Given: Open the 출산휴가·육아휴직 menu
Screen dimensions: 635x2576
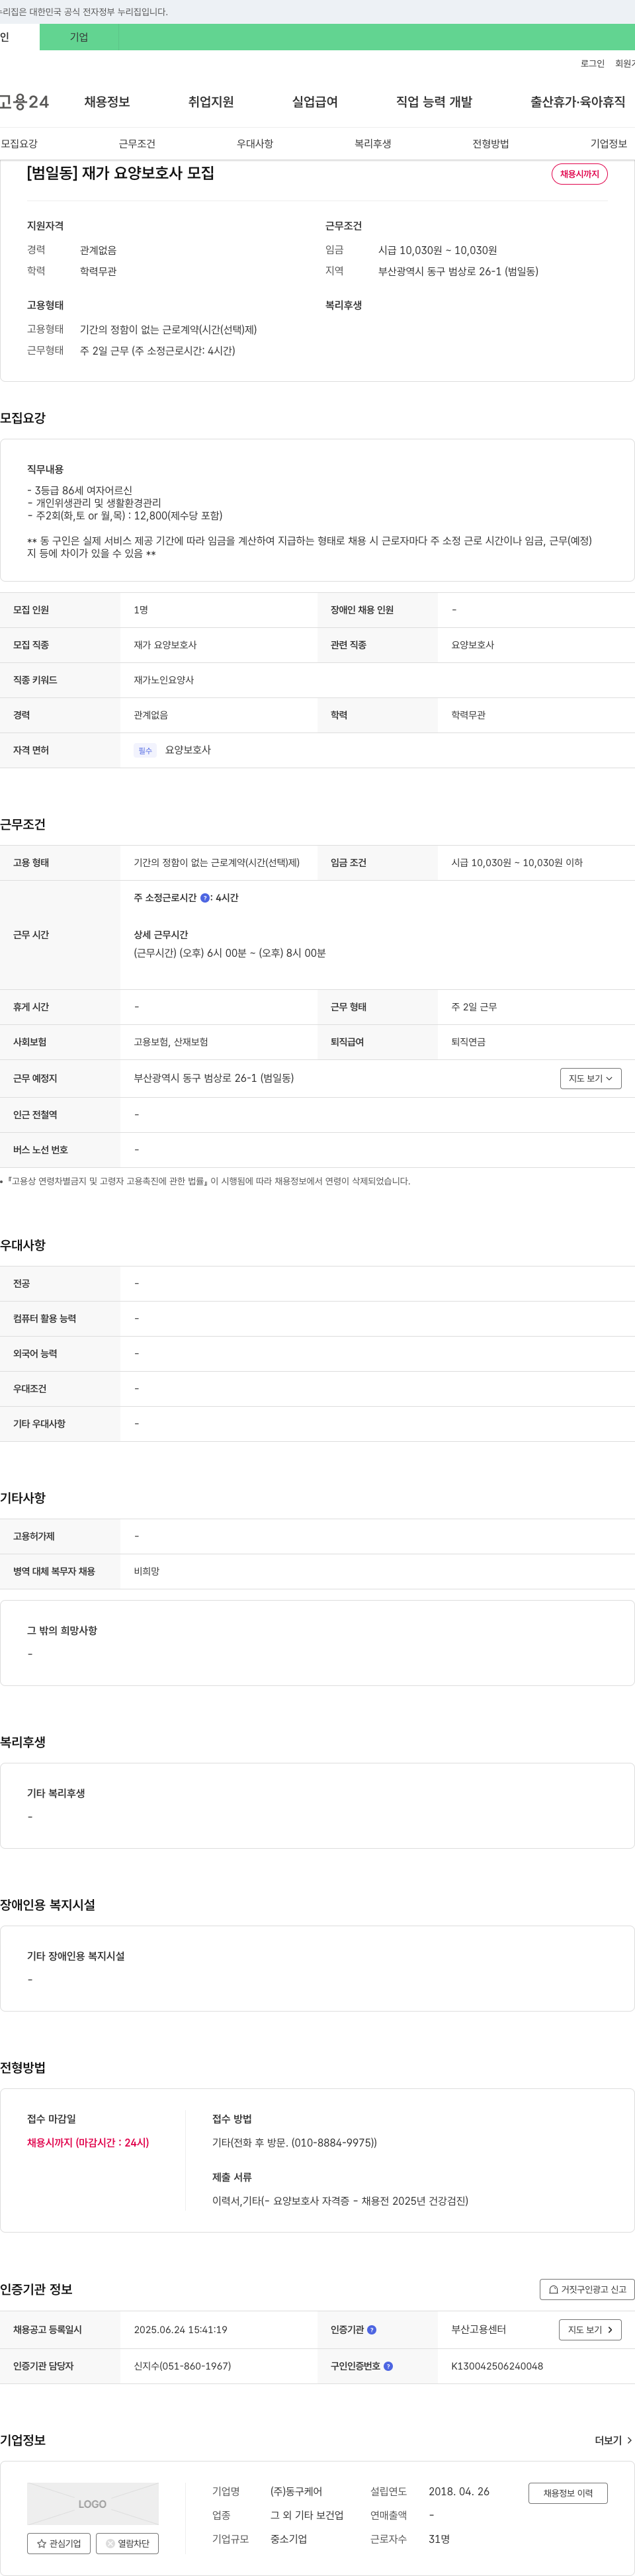Looking at the screenshot, I should (578, 102).
